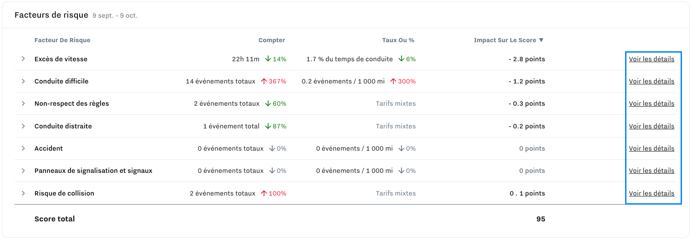Expand the Excès de vitesse row
692x240 pixels.
click(x=23, y=59)
